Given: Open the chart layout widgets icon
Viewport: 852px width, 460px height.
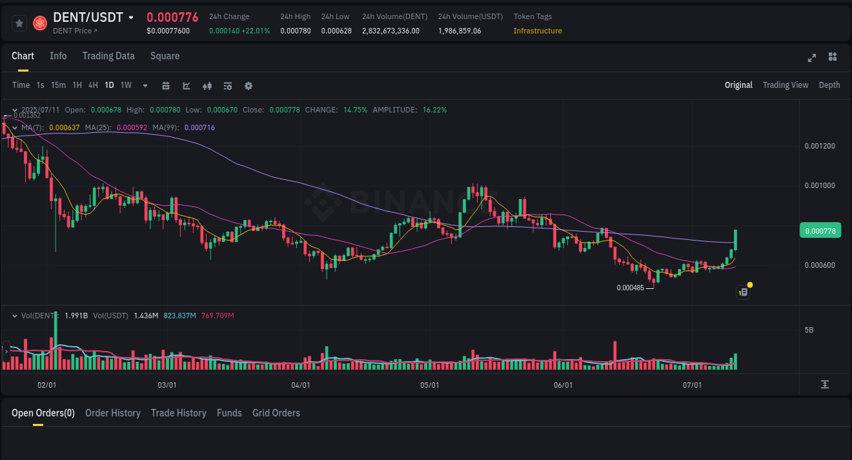Looking at the screenshot, I should pos(832,57).
